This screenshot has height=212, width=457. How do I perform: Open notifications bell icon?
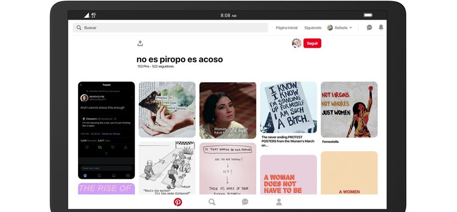tap(381, 27)
